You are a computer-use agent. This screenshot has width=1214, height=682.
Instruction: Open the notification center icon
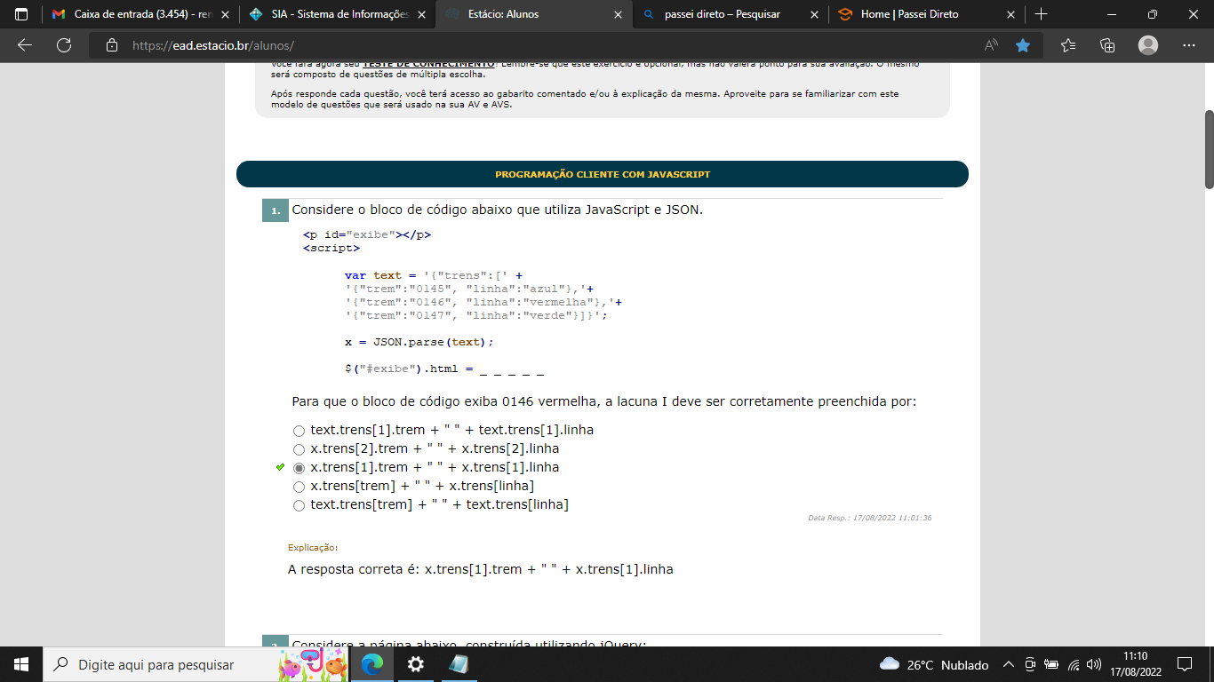[1184, 664]
